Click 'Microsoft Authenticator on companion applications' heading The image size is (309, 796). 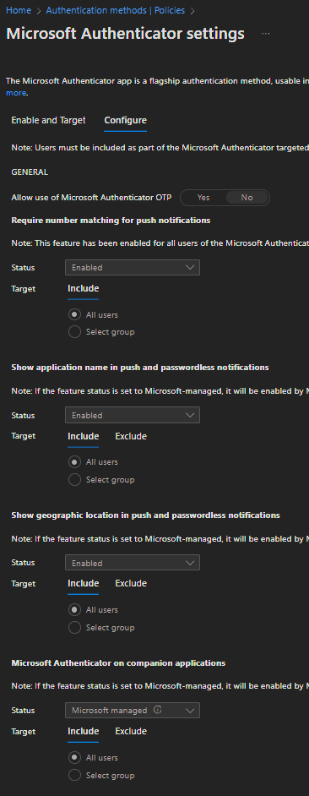pos(118,663)
